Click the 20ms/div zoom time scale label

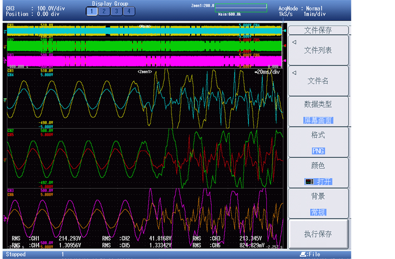pyautogui.click(x=267, y=72)
